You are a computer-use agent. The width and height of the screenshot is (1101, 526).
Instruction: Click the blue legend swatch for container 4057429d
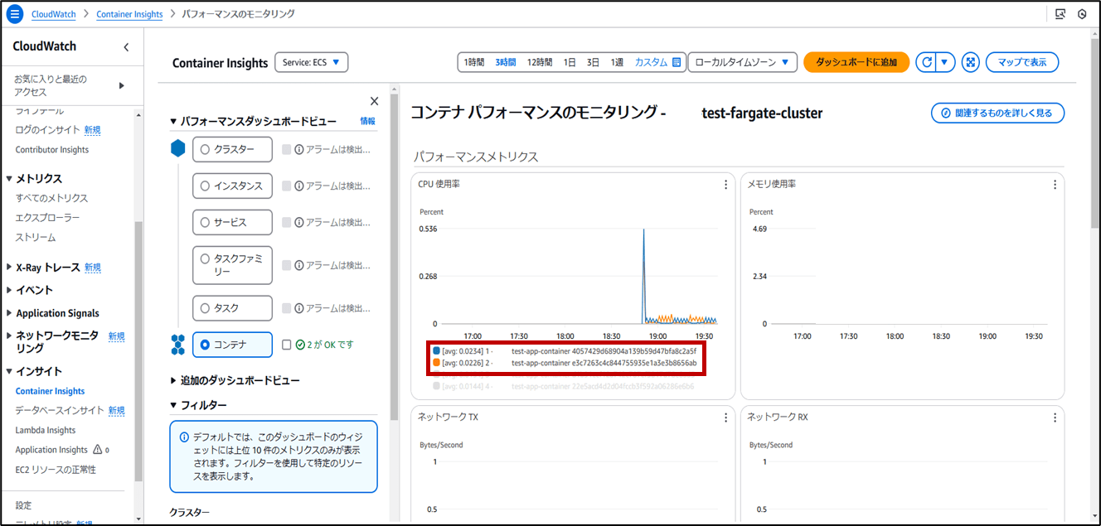click(436, 351)
